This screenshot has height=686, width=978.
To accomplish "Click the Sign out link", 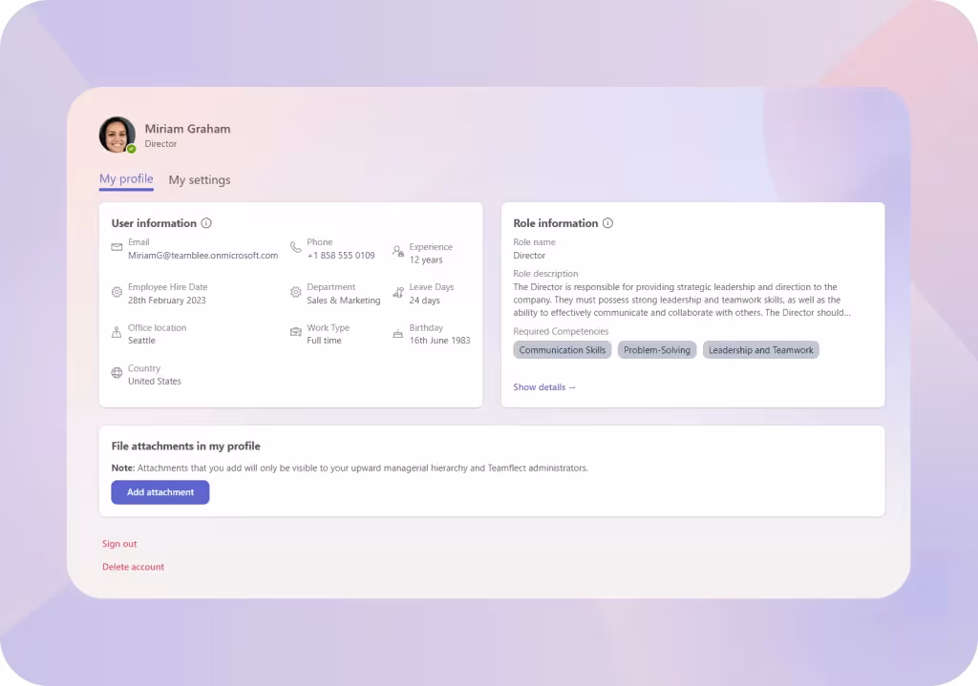I will [119, 544].
